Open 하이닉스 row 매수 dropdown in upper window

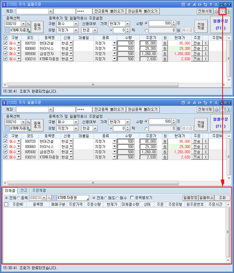(x=19, y=48)
